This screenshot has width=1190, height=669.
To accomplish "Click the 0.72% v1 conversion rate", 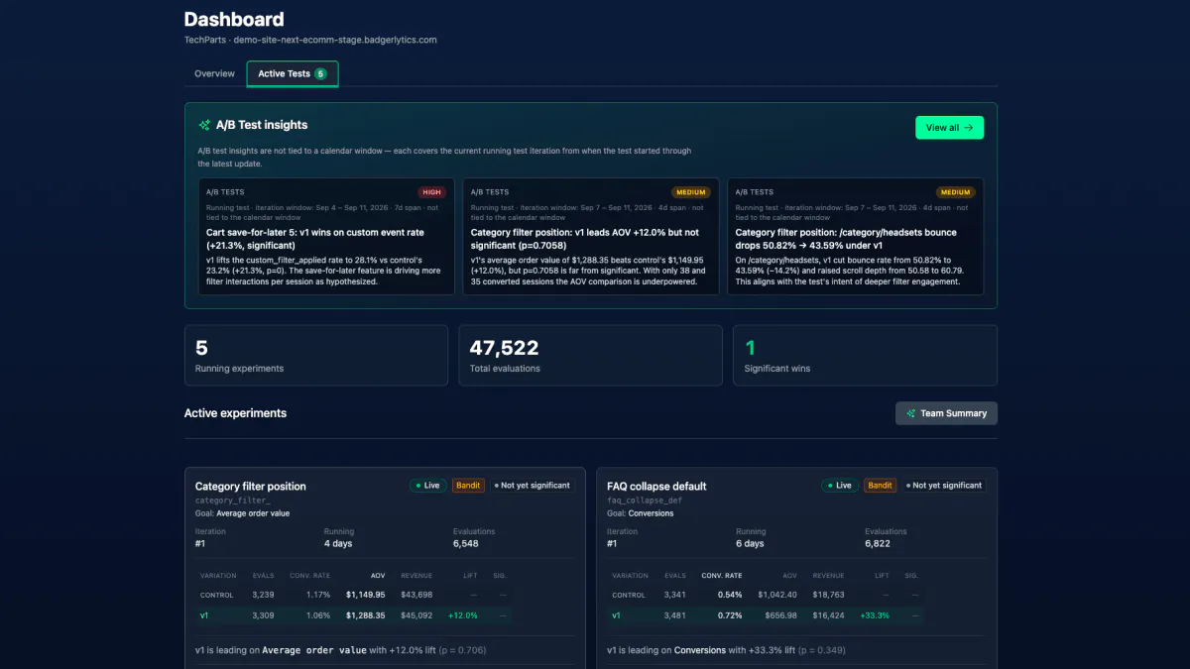I will point(729,615).
